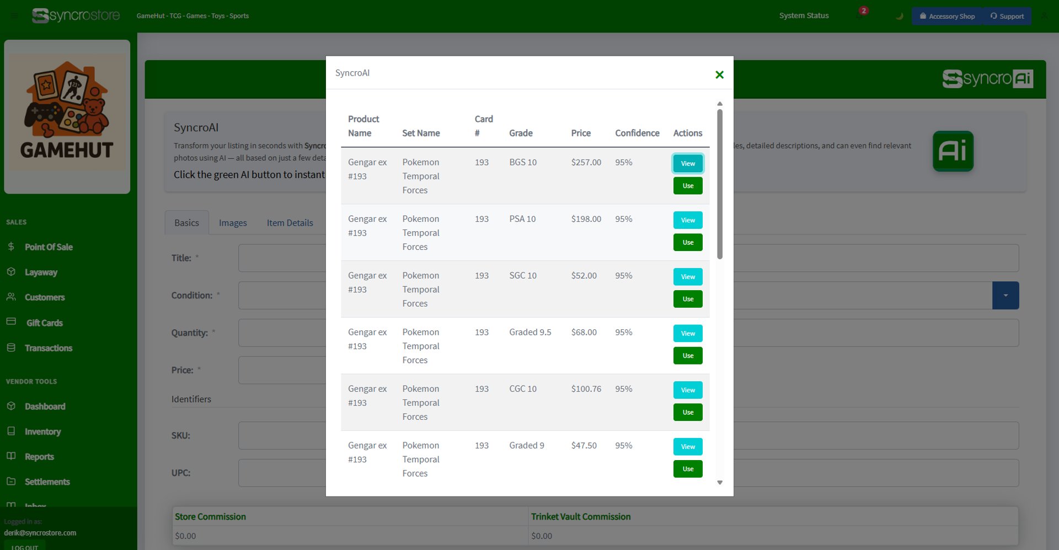The width and height of the screenshot is (1059, 550).
Task: Expand the Condition dropdown arrow
Action: click(x=1005, y=296)
